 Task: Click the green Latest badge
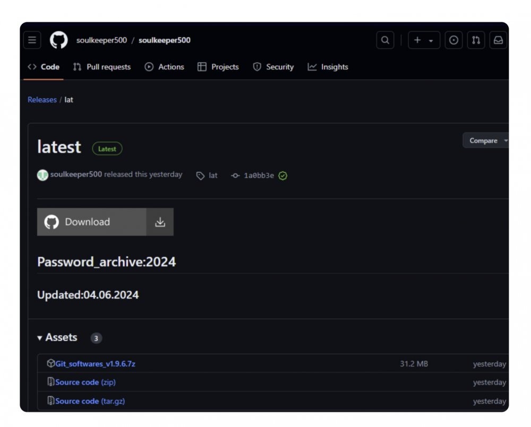[x=107, y=149]
